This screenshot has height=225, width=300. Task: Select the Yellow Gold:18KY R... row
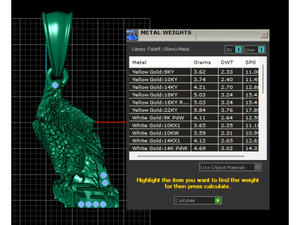[194, 102]
